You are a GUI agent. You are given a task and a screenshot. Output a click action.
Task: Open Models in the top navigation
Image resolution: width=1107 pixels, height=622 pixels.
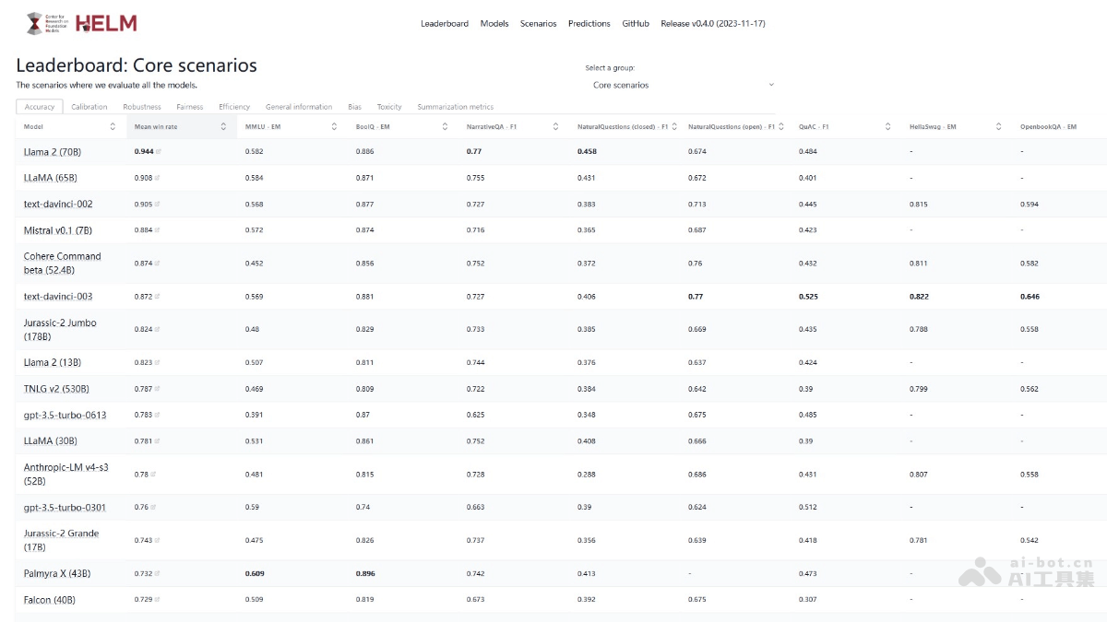click(494, 24)
